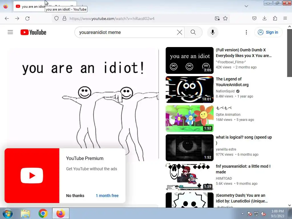Viewport: 292px width, 219px height.
Task: Open the network tray icon
Action: tap(256, 214)
